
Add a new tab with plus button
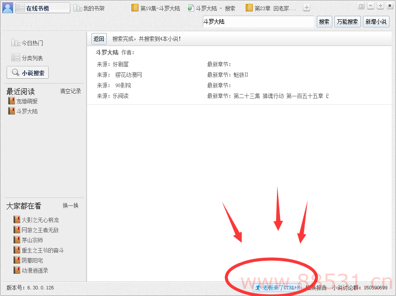(307, 7)
